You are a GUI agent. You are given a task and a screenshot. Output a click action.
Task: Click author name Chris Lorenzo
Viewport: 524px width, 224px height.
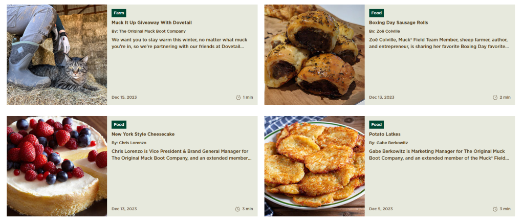pos(133,143)
